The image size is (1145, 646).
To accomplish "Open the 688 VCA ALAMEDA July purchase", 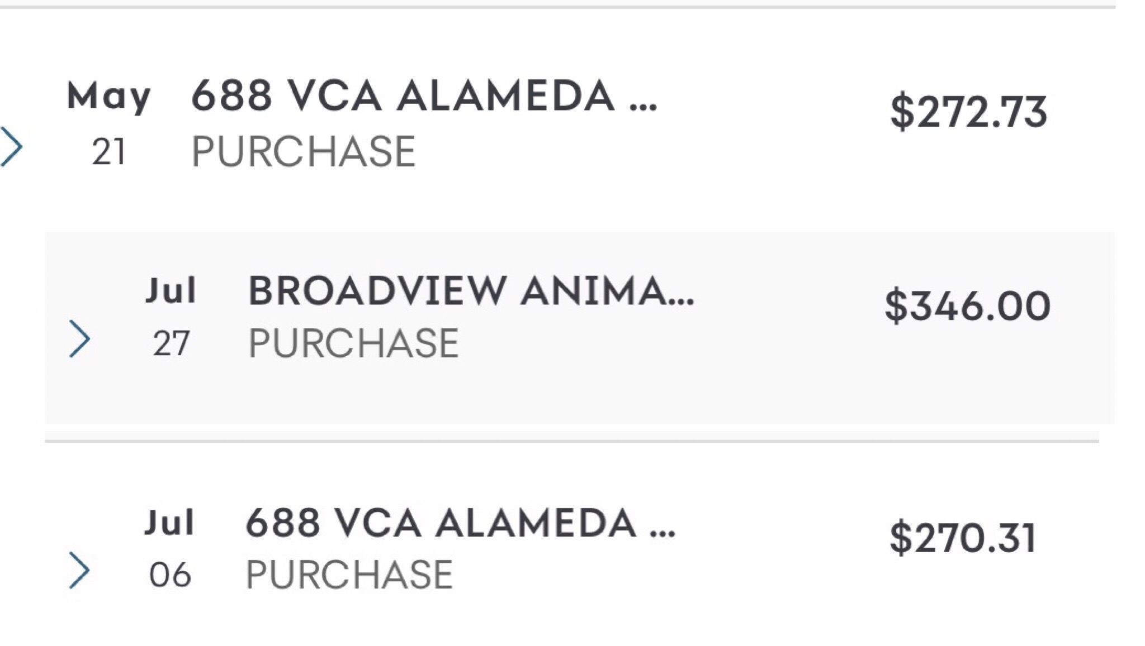I will point(460,523).
